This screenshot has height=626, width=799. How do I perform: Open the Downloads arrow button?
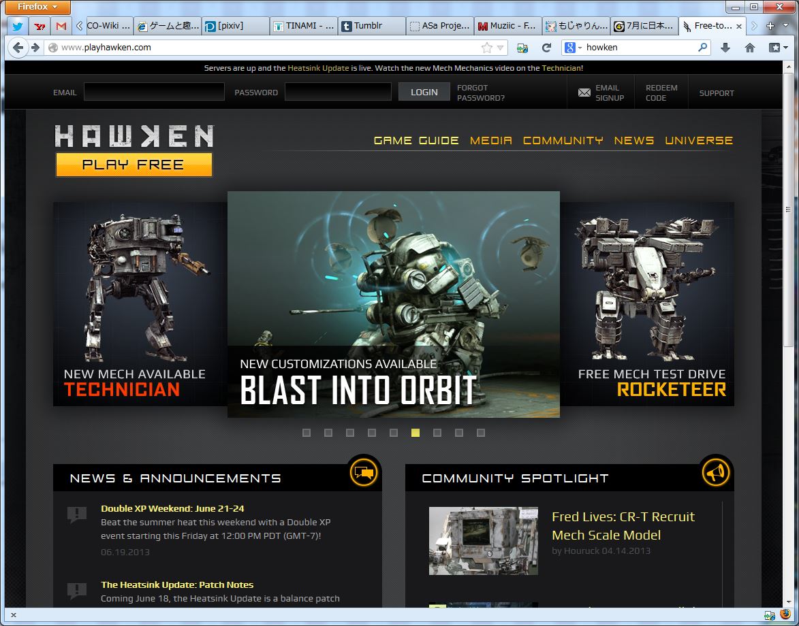pos(725,48)
